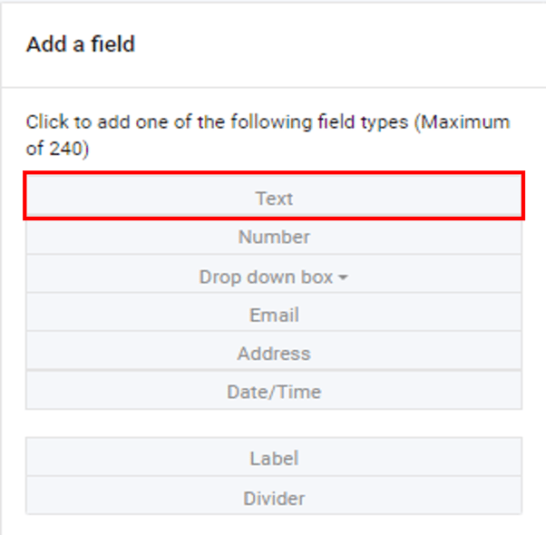Choose Label in the lower button group
Screen dimensions: 546x535
(x=274, y=458)
